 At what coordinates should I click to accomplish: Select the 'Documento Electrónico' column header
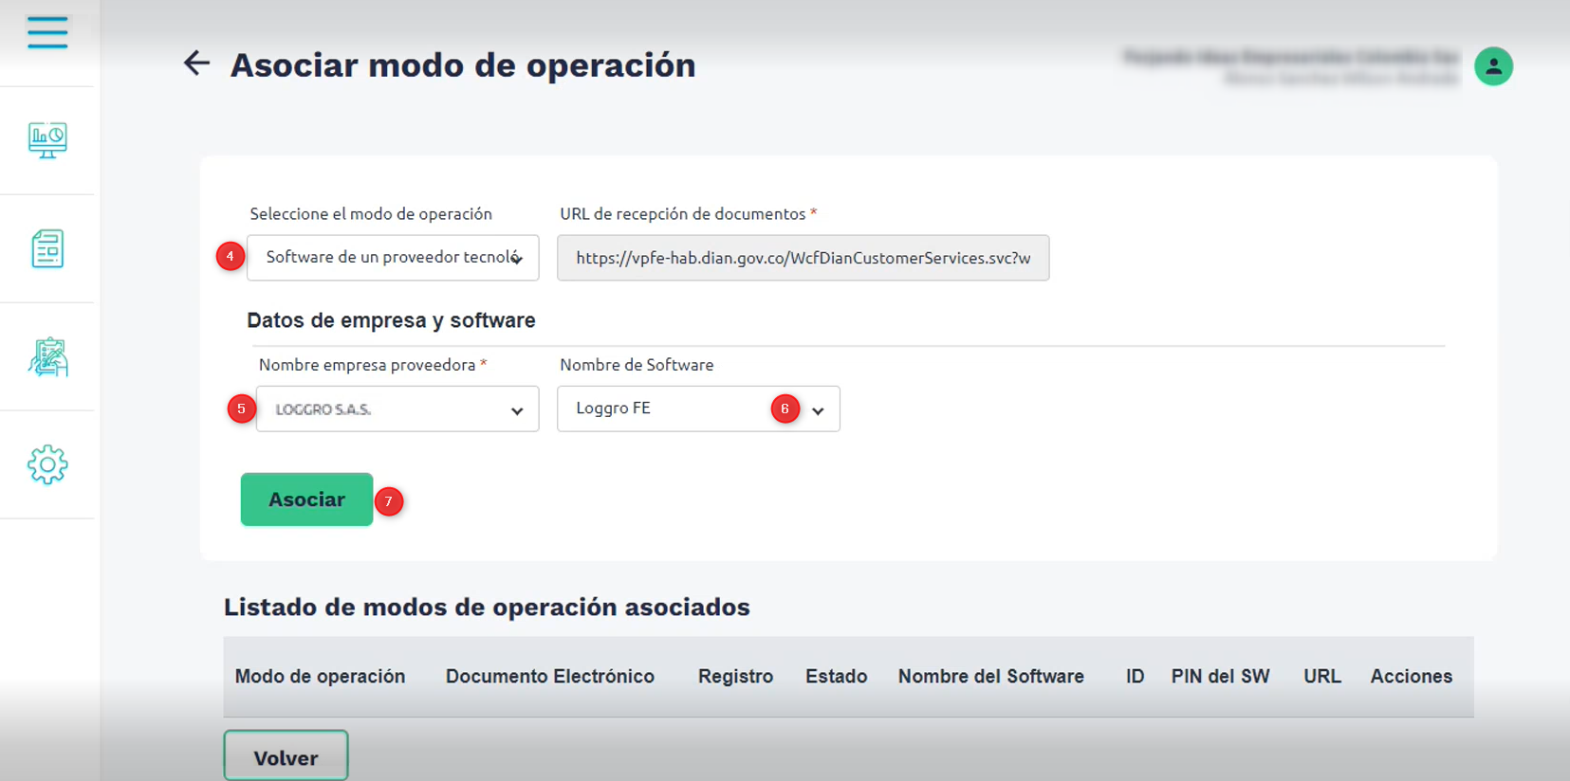550,677
